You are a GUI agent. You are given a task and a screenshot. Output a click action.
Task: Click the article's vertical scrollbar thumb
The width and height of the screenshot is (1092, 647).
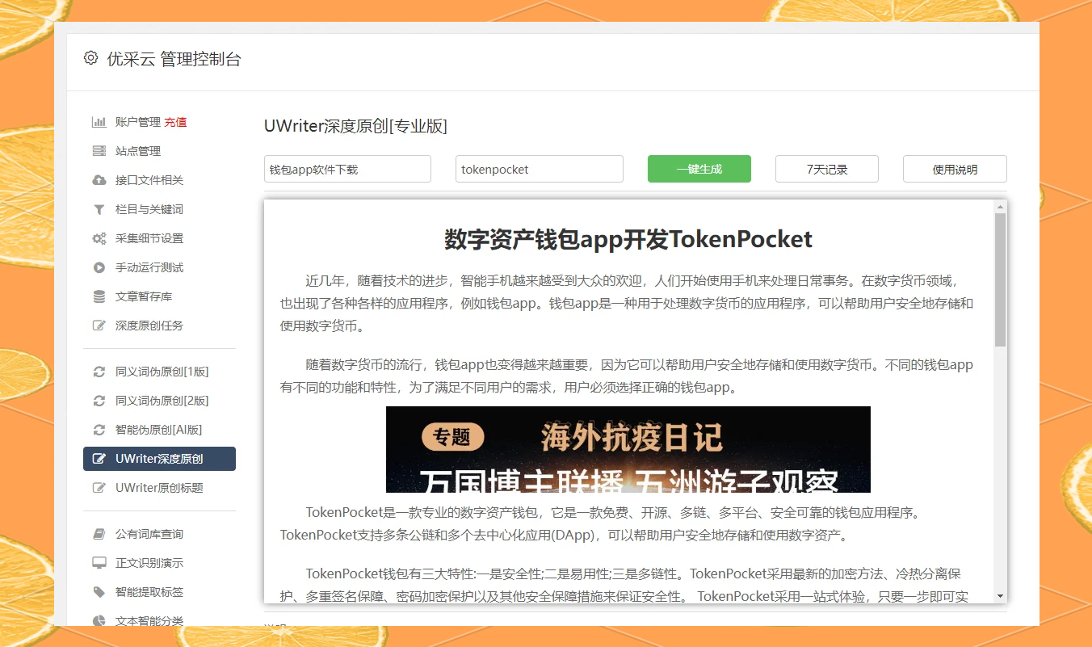point(1001,279)
